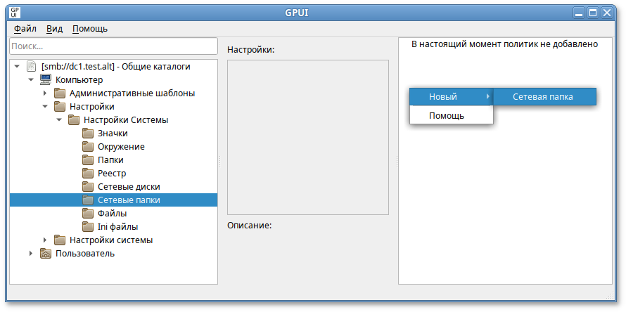
Task: Click the Поиск search field
Action: (113, 46)
